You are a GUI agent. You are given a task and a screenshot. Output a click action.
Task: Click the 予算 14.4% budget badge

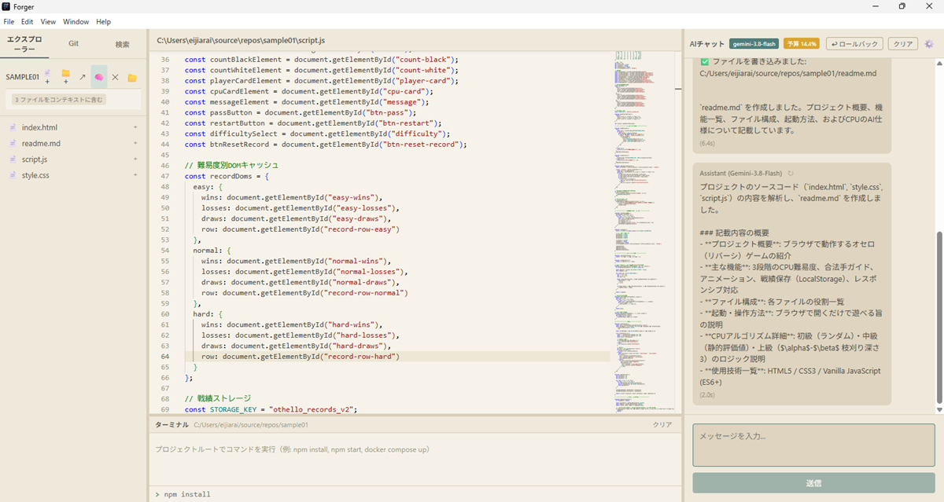[802, 44]
